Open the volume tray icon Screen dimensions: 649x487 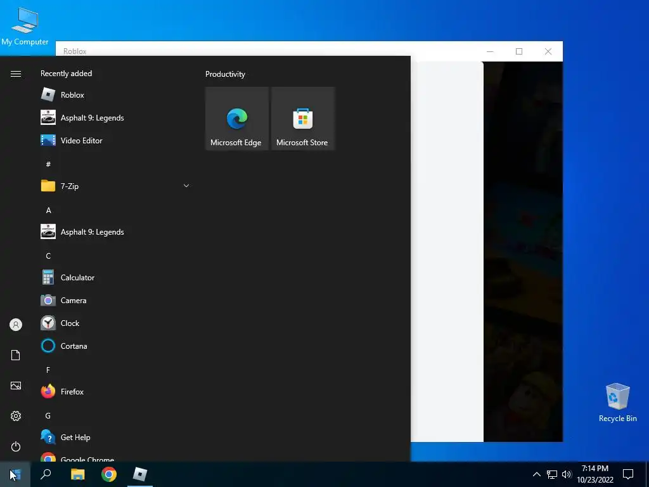coord(567,474)
